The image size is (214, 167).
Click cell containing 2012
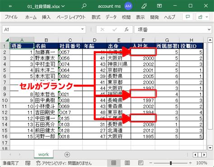(143, 131)
